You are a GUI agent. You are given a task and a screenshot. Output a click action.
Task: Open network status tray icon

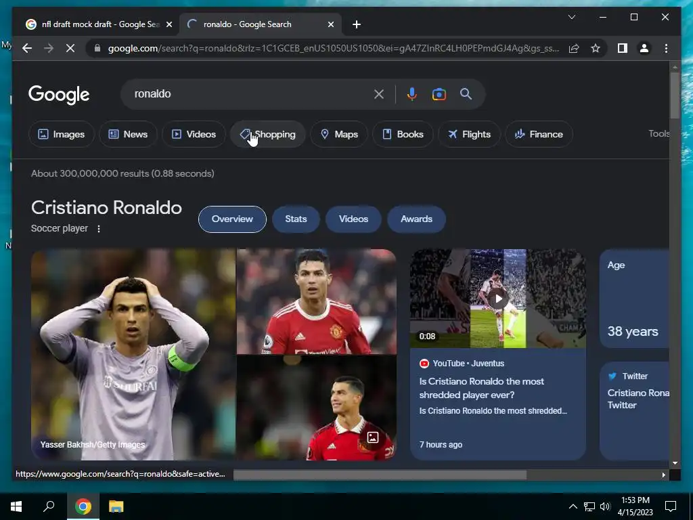(x=589, y=506)
